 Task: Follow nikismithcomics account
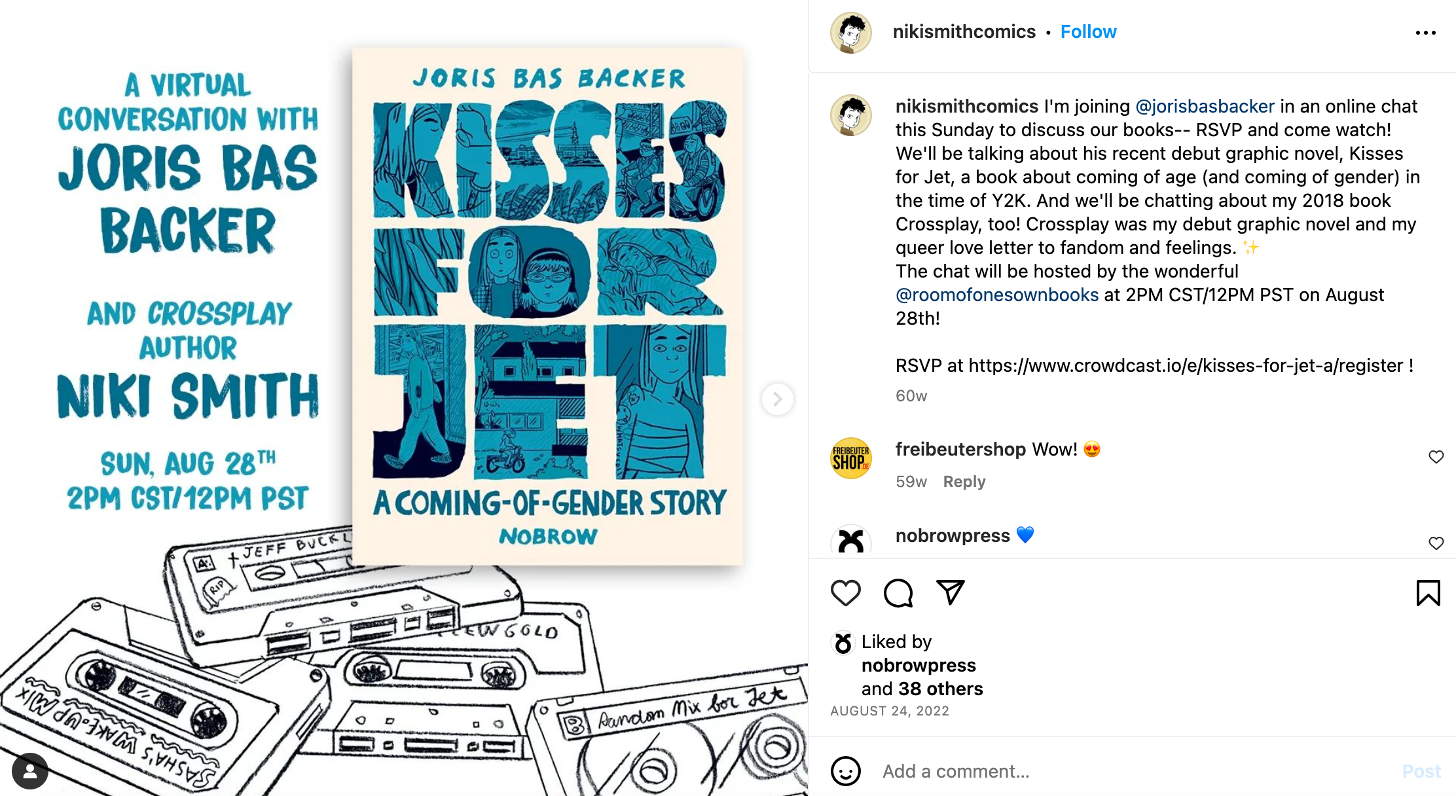1088,31
